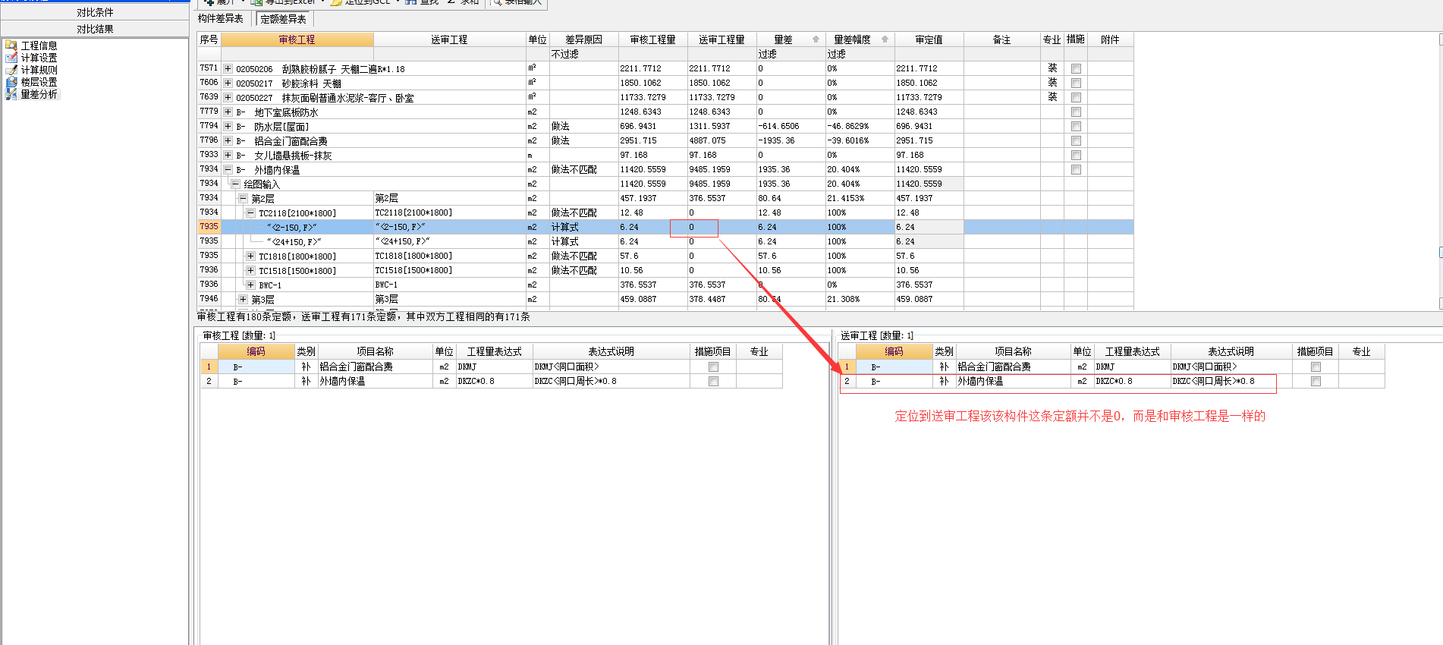Select row 2 外墙内保温 in 审核工程 panel
1443x645 pixels.
pyautogui.click(x=491, y=381)
